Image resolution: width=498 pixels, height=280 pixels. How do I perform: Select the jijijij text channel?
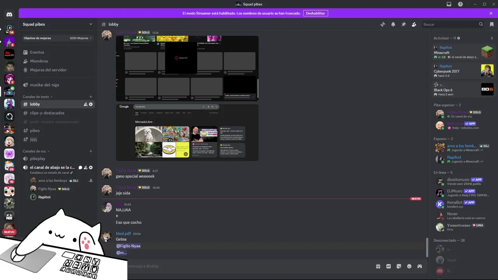[x=58, y=139]
